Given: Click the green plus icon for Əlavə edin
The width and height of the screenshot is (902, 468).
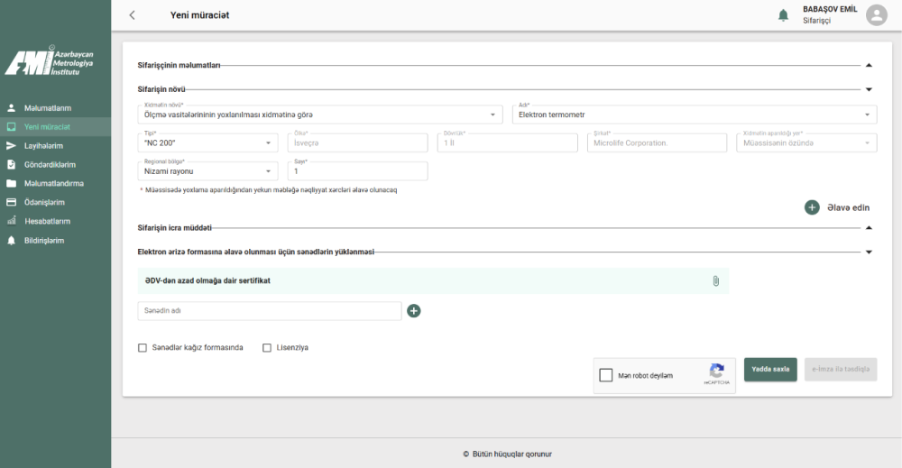Looking at the screenshot, I should point(812,207).
